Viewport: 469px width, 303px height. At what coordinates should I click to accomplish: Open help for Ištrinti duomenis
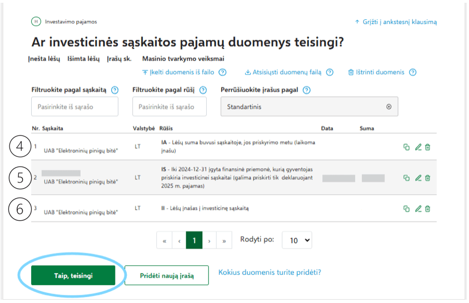(412, 72)
